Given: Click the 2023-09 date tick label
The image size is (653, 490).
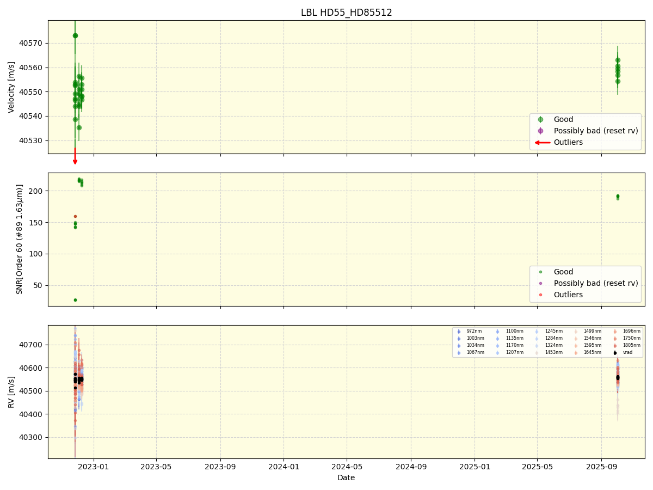Looking at the screenshot, I should coord(220,467).
